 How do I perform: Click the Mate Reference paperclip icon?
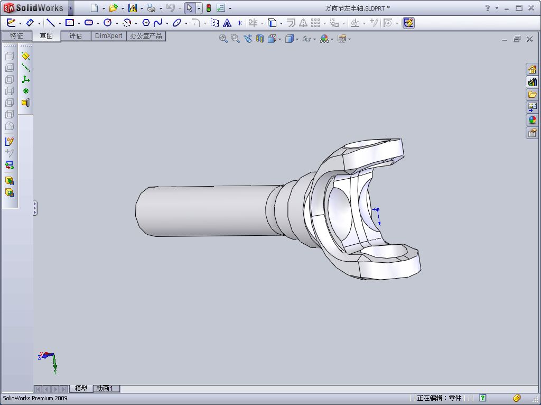(x=26, y=103)
